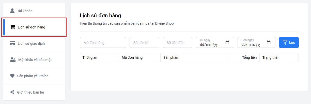311x104 pixels.
Task: Click the Mã đơn hàng column header
Action: [x=140, y=57]
